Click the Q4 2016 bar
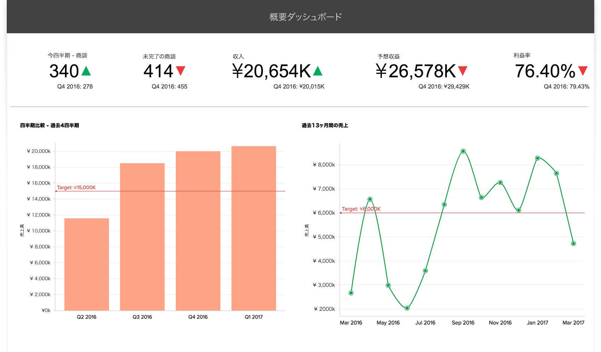The height and width of the screenshot is (352, 601). click(x=198, y=231)
